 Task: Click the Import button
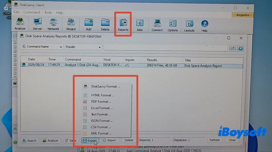click(x=110, y=140)
